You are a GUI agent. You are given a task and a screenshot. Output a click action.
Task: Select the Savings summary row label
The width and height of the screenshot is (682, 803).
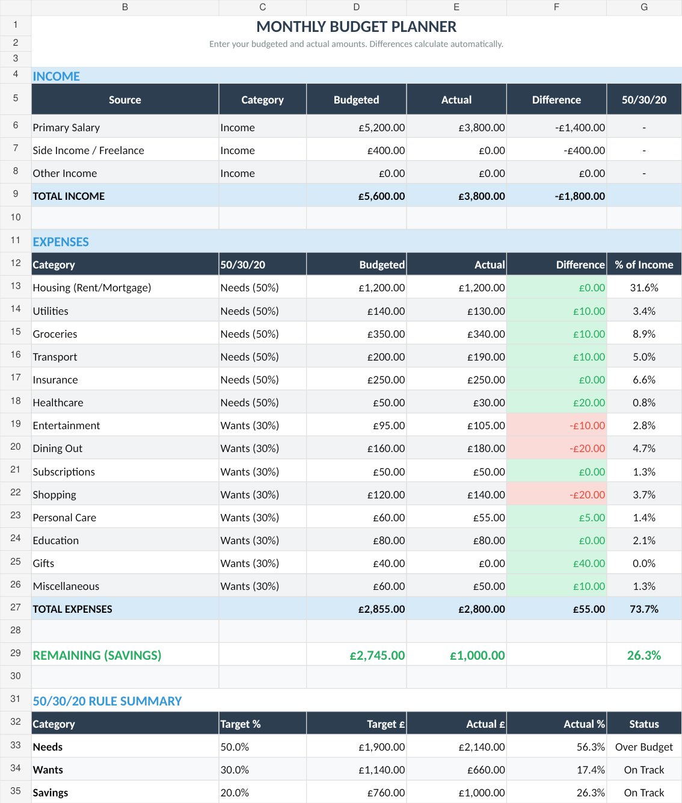click(x=124, y=792)
